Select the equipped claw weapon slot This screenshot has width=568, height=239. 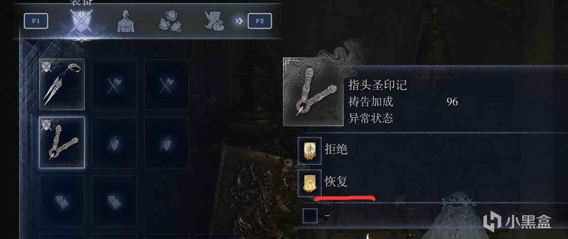pos(62,84)
